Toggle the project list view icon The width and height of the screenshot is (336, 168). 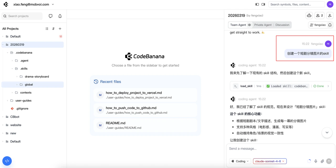click(x=47, y=29)
